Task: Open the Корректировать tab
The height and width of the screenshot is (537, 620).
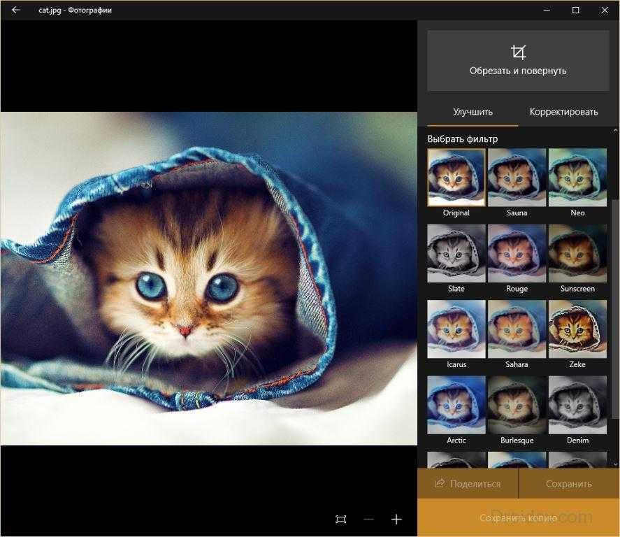Action: pyautogui.click(x=563, y=112)
